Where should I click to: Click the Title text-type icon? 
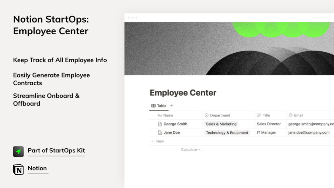259,115
